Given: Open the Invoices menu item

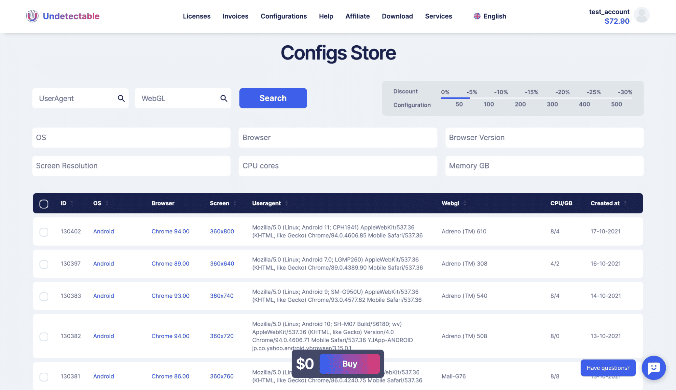Looking at the screenshot, I should (x=235, y=16).
